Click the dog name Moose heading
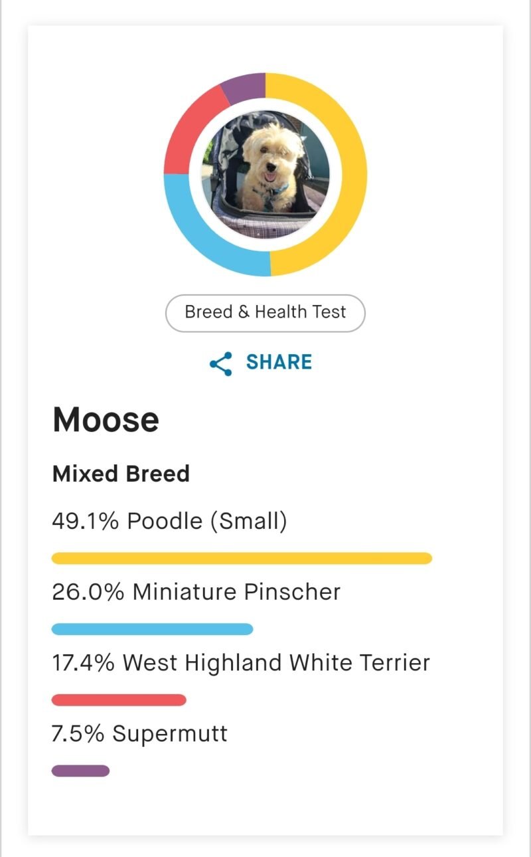The width and height of the screenshot is (531, 857). [106, 420]
